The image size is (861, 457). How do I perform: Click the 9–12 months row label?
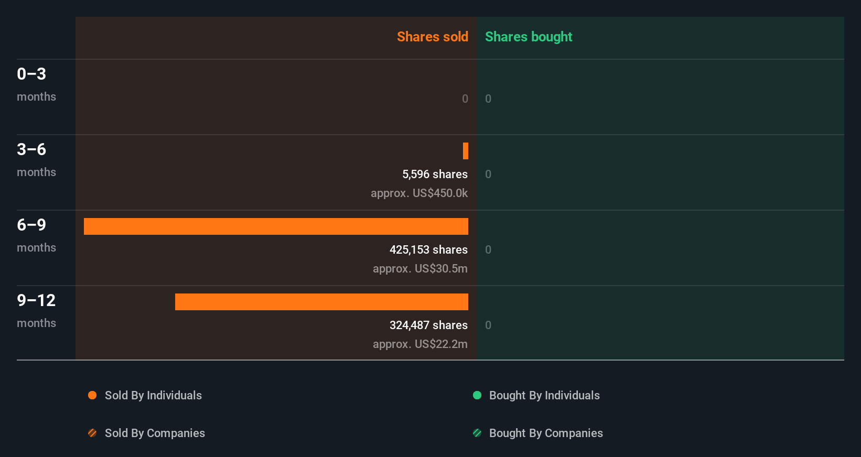coord(36,311)
